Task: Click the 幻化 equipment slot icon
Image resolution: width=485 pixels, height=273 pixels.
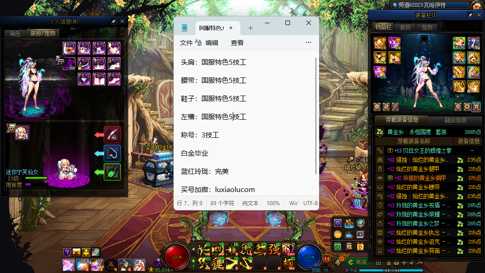Action: coord(459,44)
